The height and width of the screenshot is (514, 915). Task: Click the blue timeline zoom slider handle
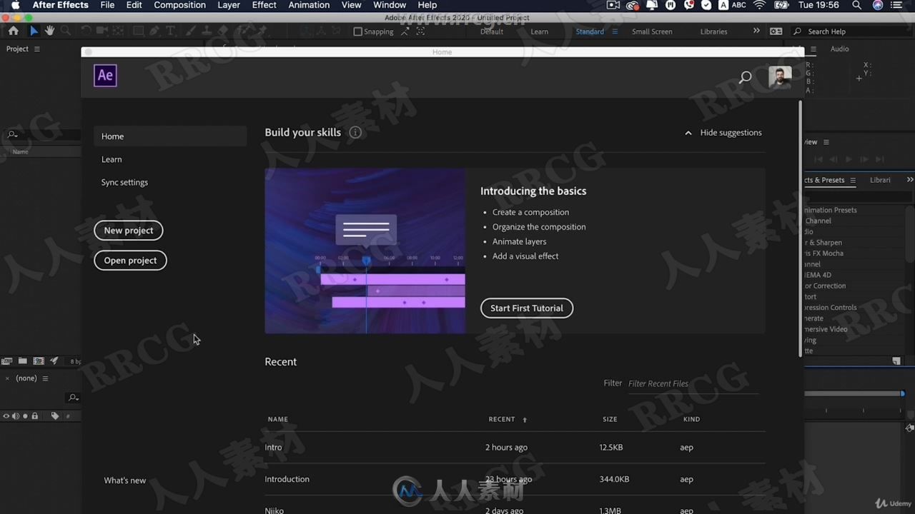point(902,393)
